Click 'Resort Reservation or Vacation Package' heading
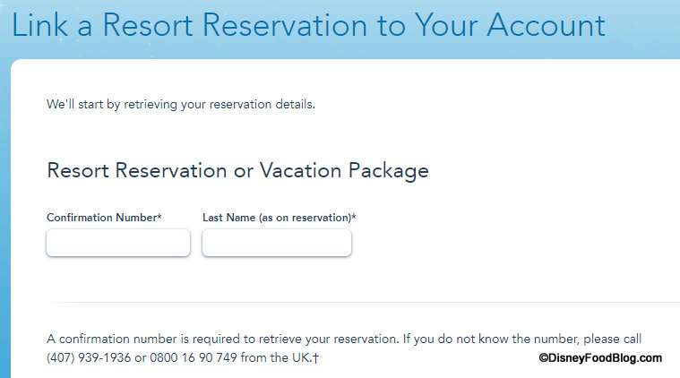 pos(237,170)
